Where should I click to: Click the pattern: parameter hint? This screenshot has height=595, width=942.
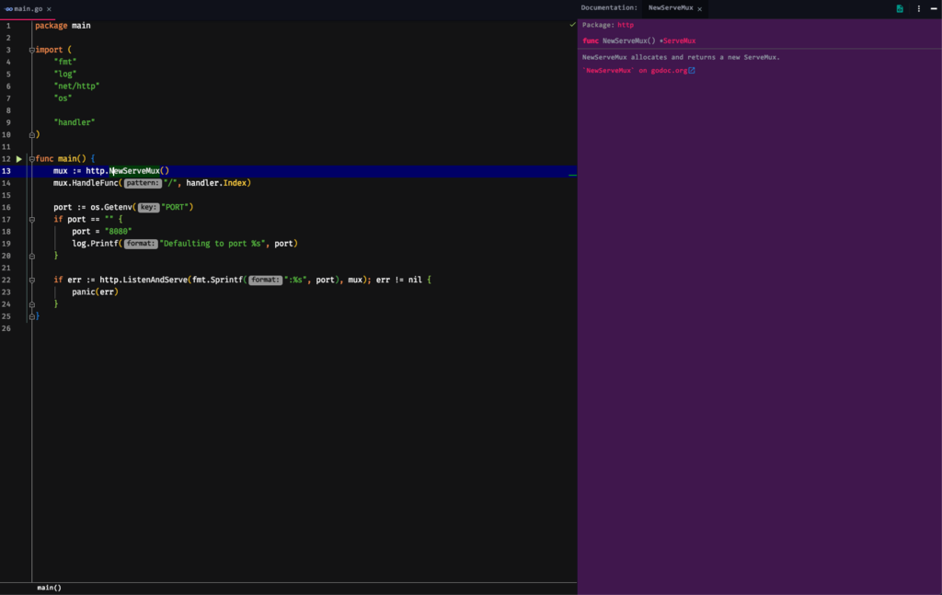click(143, 183)
